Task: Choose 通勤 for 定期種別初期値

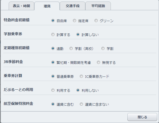Action: [x=53, y=48]
